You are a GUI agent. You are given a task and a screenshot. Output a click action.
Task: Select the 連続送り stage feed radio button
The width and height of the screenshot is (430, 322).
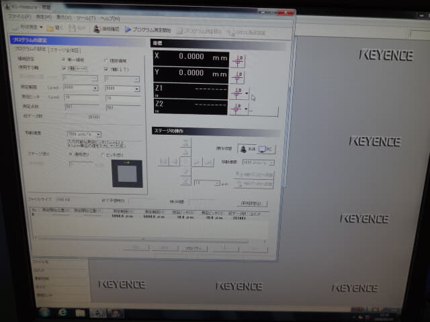(71, 154)
